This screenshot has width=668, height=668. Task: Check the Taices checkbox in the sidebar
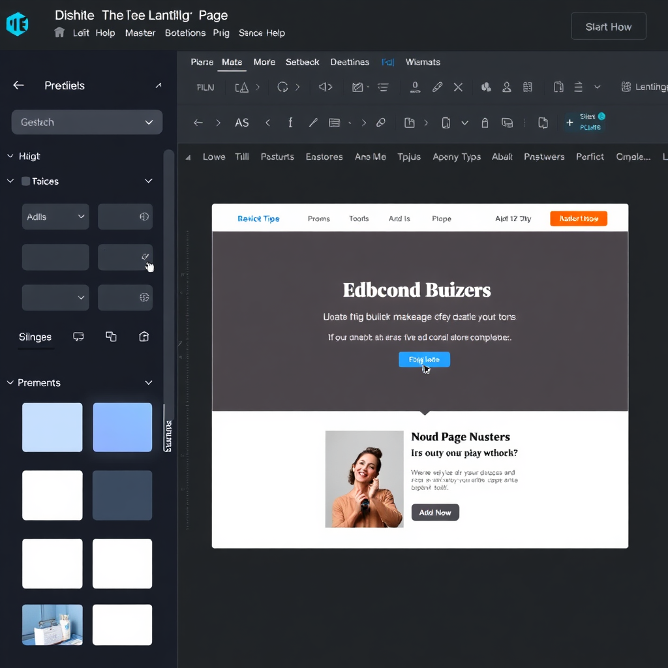pyautogui.click(x=24, y=181)
